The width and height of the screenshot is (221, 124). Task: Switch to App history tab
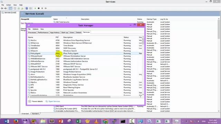click(x=55, y=32)
